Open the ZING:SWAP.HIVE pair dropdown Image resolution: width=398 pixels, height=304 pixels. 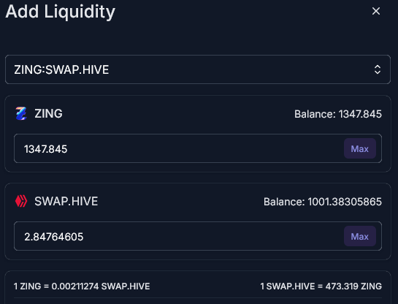click(198, 69)
